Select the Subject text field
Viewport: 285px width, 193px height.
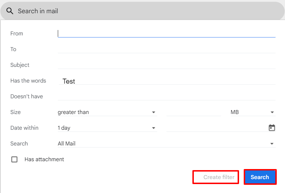point(166,65)
